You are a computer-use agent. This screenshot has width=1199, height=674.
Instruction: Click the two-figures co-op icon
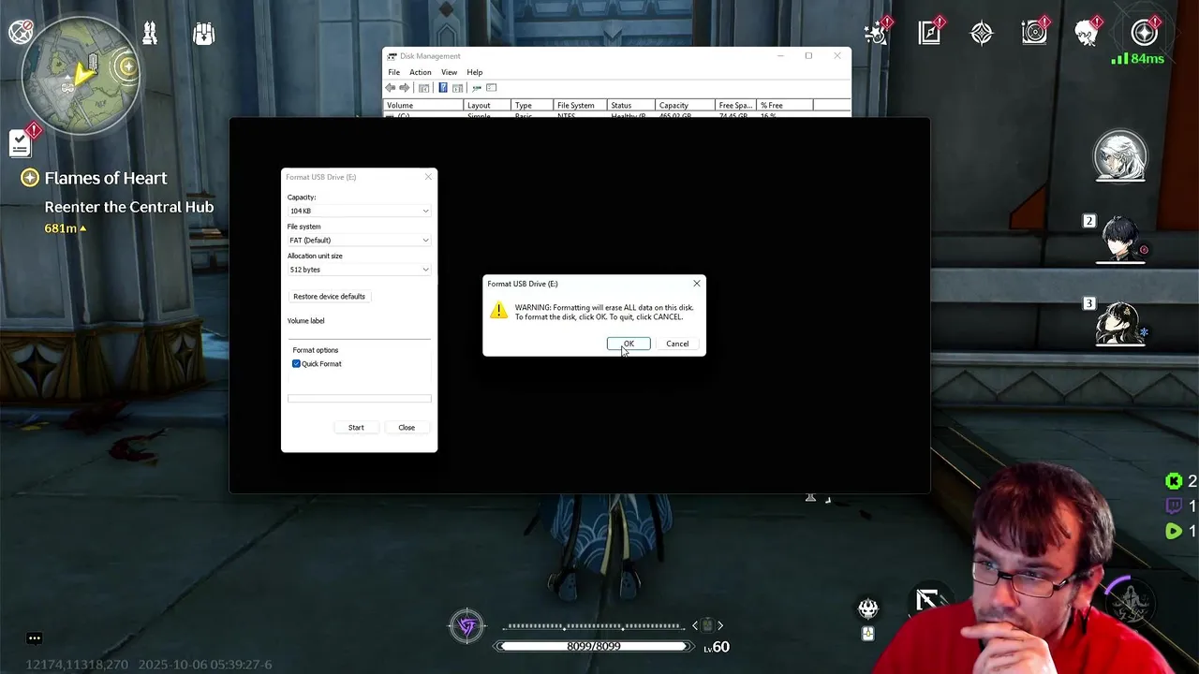(150, 34)
